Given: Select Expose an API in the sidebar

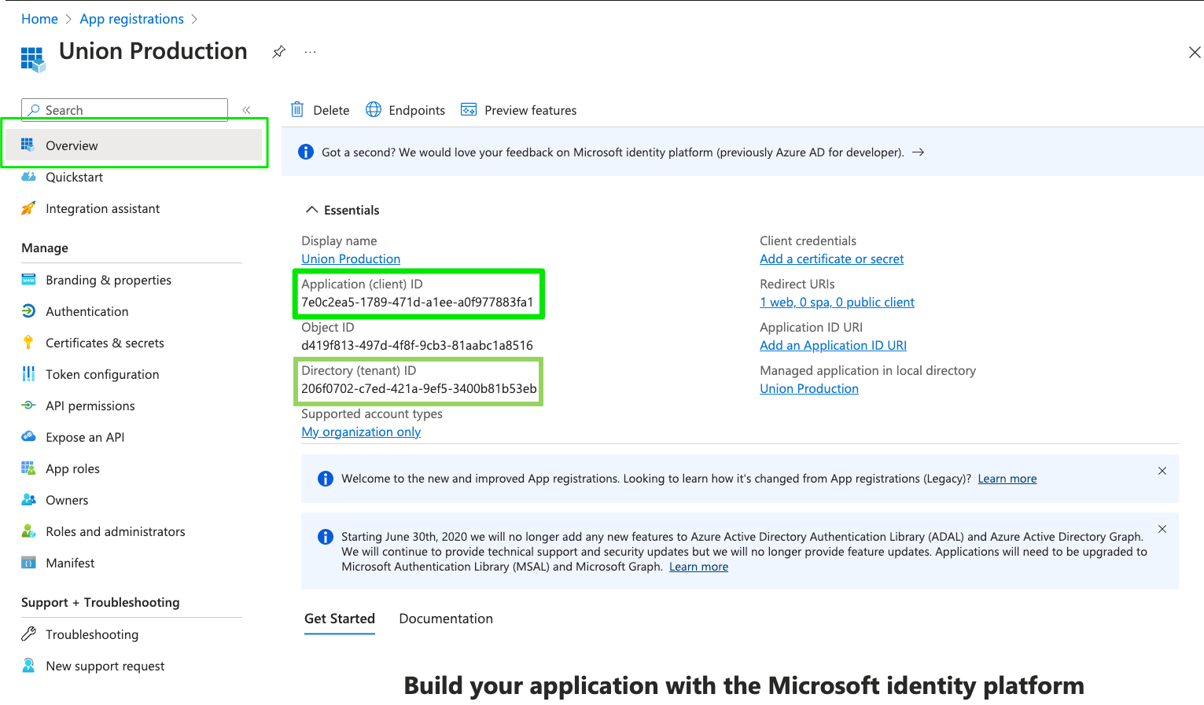Looking at the screenshot, I should (x=84, y=437).
